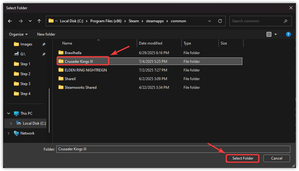Click the view layout icon
The height and width of the screenshot is (171, 299).
269,34
